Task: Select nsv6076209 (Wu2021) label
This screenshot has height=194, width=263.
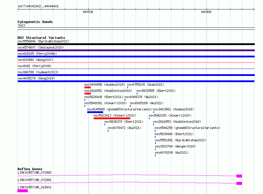Action: tap(172, 152)
